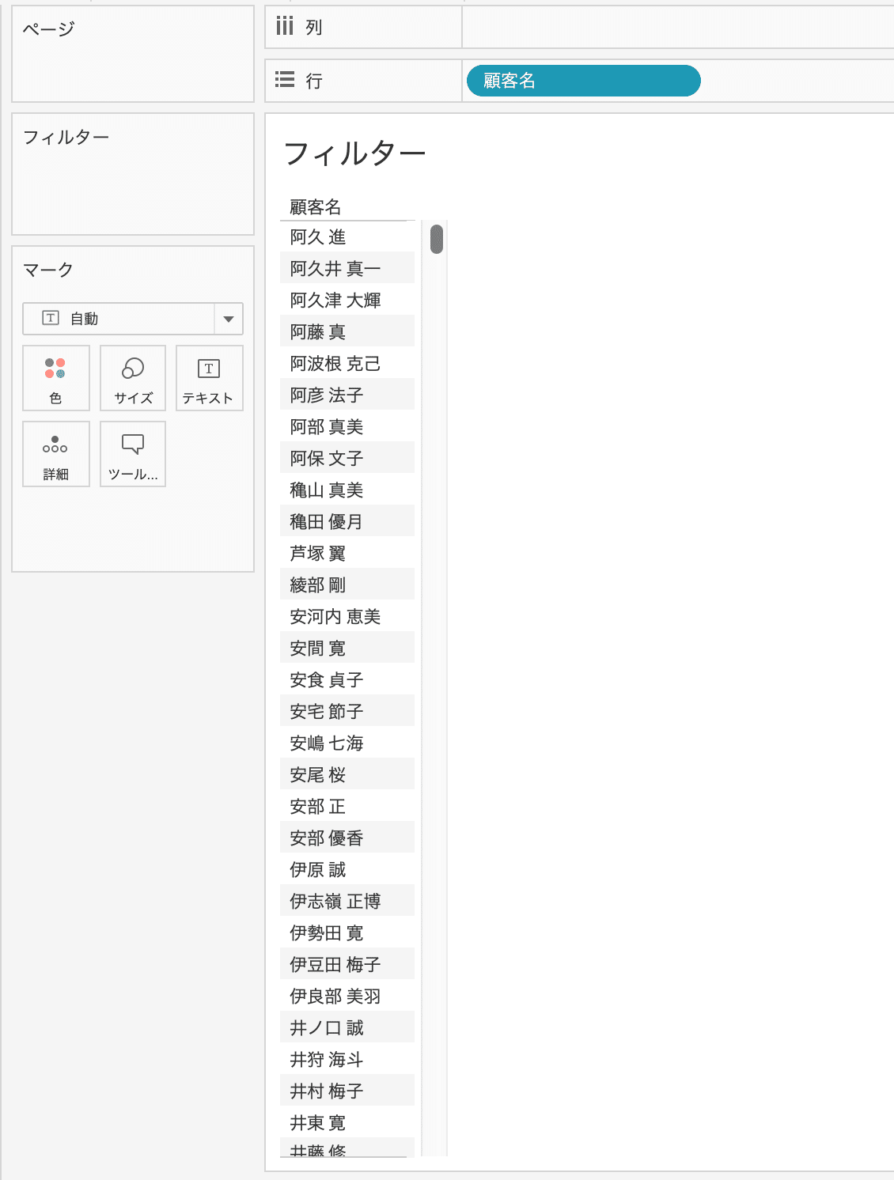The width and height of the screenshot is (894, 1180).
Task: Select the row 安食 貞子
Action: [347, 679]
